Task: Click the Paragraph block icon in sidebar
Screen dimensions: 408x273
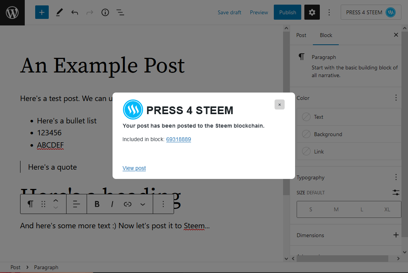Action: pos(301,57)
